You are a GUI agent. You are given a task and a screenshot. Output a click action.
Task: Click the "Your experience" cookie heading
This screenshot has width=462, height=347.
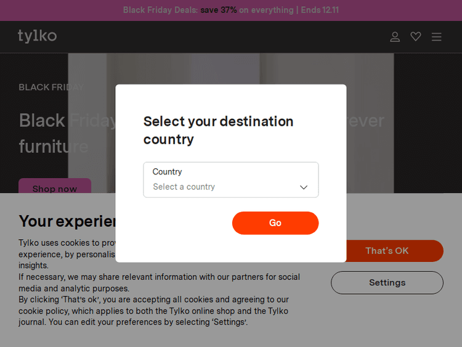tap(68, 221)
